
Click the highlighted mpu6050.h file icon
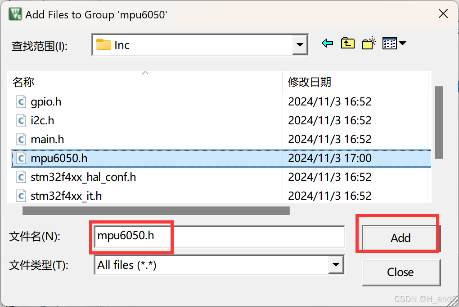point(21,158)
